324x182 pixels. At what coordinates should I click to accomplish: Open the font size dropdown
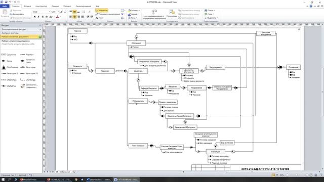(58, 12)
